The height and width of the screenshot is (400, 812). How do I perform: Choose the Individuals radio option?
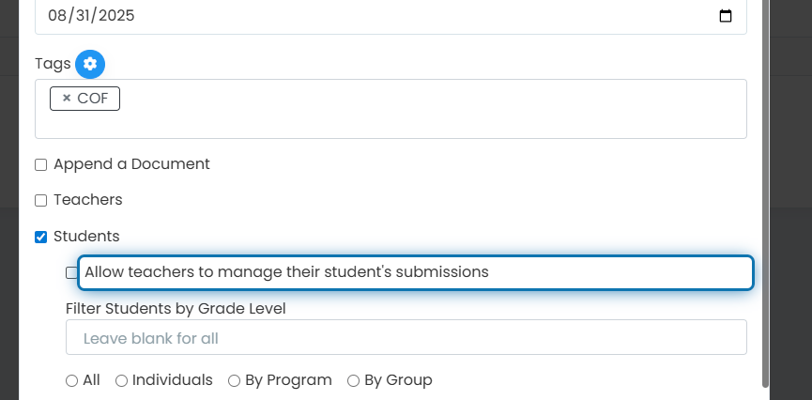pyautogui.click(x=122, y=381)
